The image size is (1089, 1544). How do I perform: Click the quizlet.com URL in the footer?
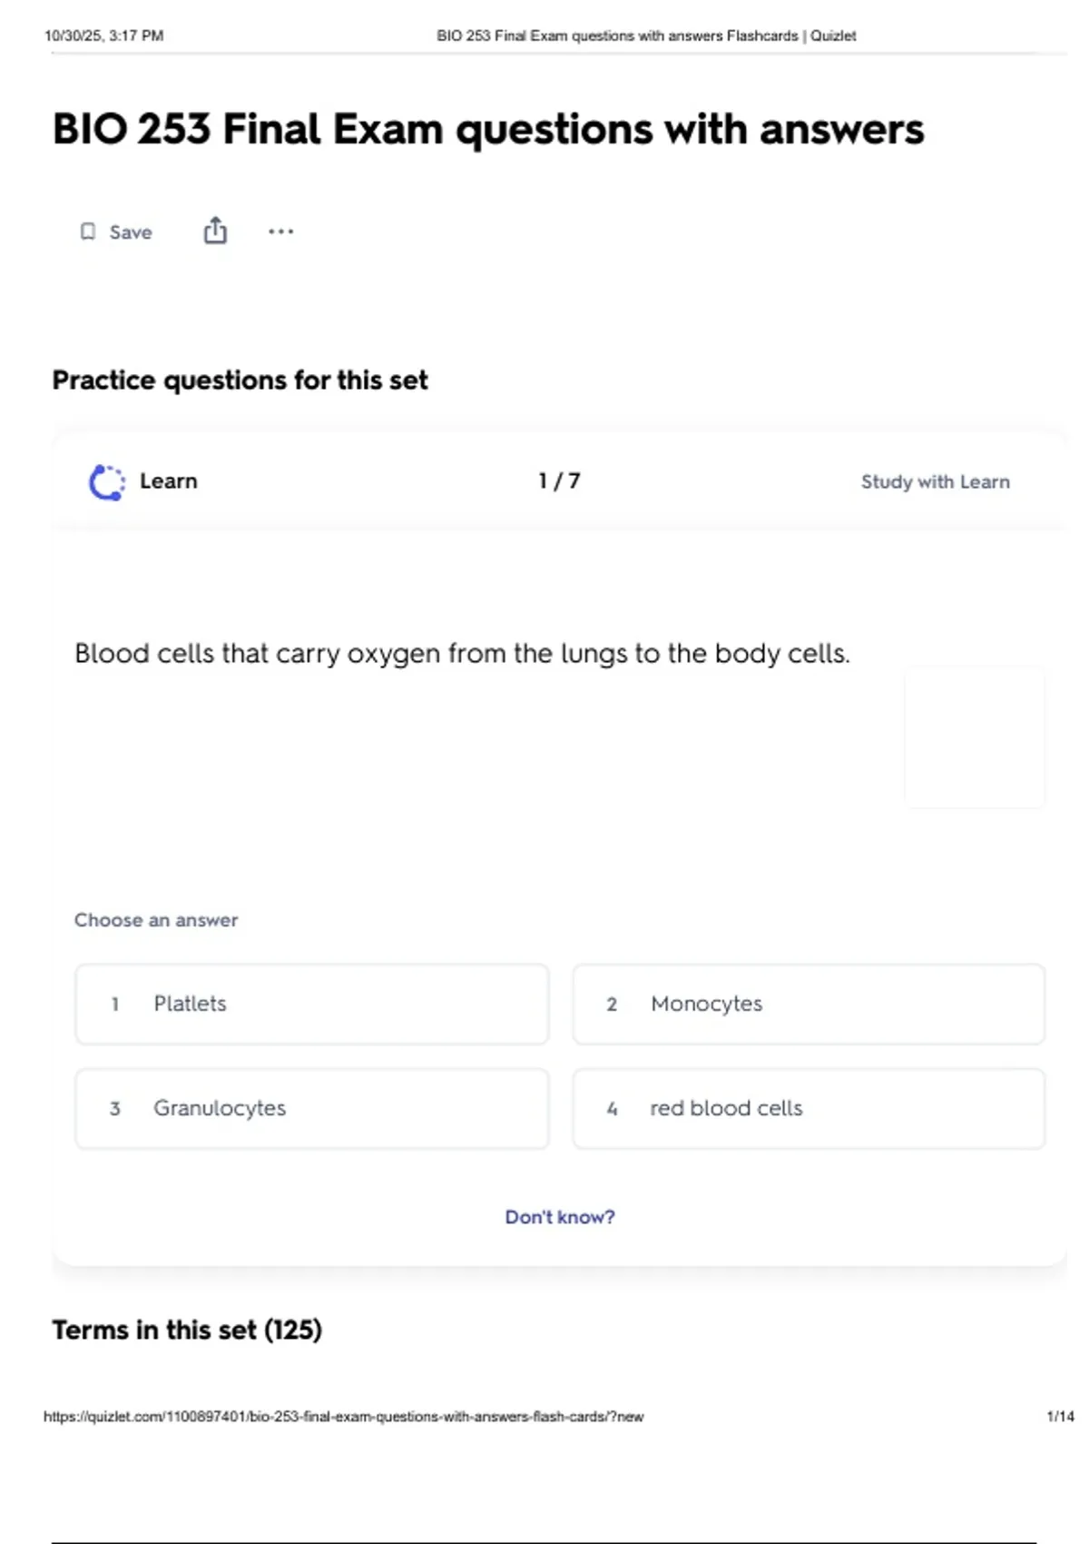[x=343, y=1416]
